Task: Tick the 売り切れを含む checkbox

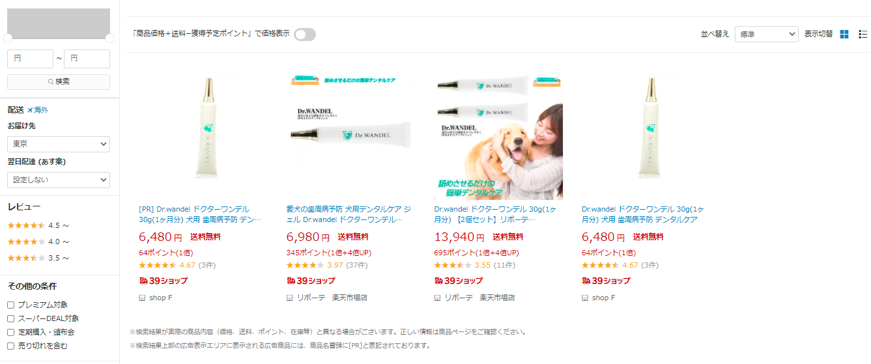Action: coord(10,346)
